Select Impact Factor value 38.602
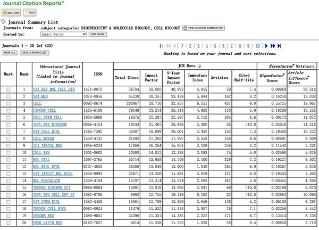This screenshot has width=319, height=230. [155, 89]
